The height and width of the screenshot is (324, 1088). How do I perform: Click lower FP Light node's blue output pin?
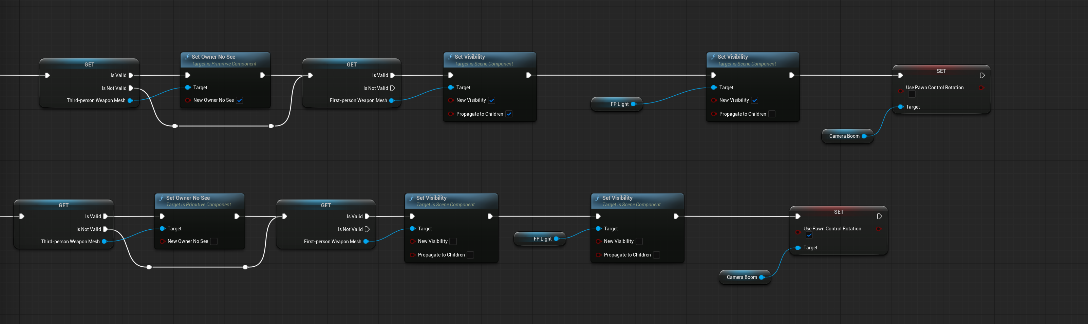[557, 239]
